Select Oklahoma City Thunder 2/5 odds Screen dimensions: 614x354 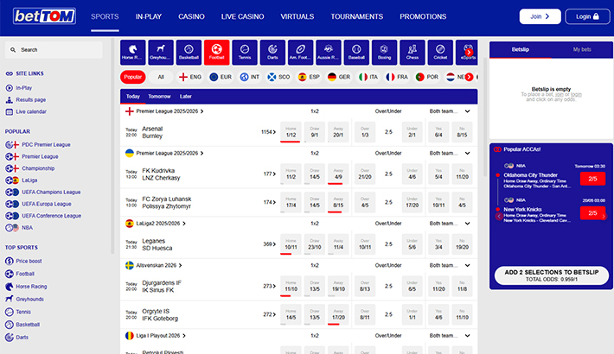(x=592, y=179)
